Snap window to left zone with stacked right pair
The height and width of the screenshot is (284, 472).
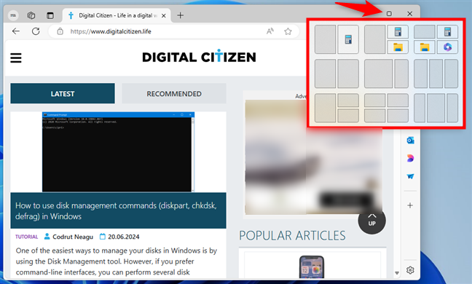325,108
